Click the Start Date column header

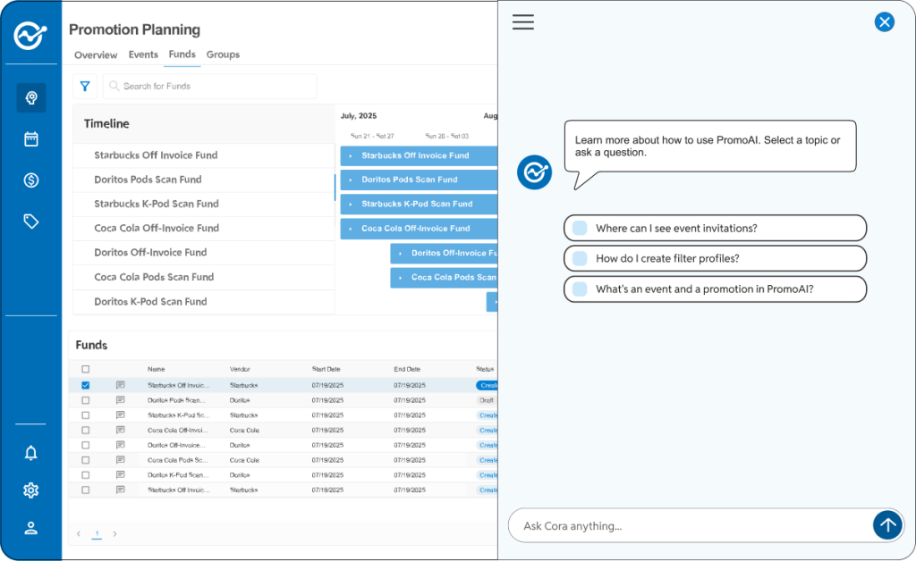[x=326, y=369]
